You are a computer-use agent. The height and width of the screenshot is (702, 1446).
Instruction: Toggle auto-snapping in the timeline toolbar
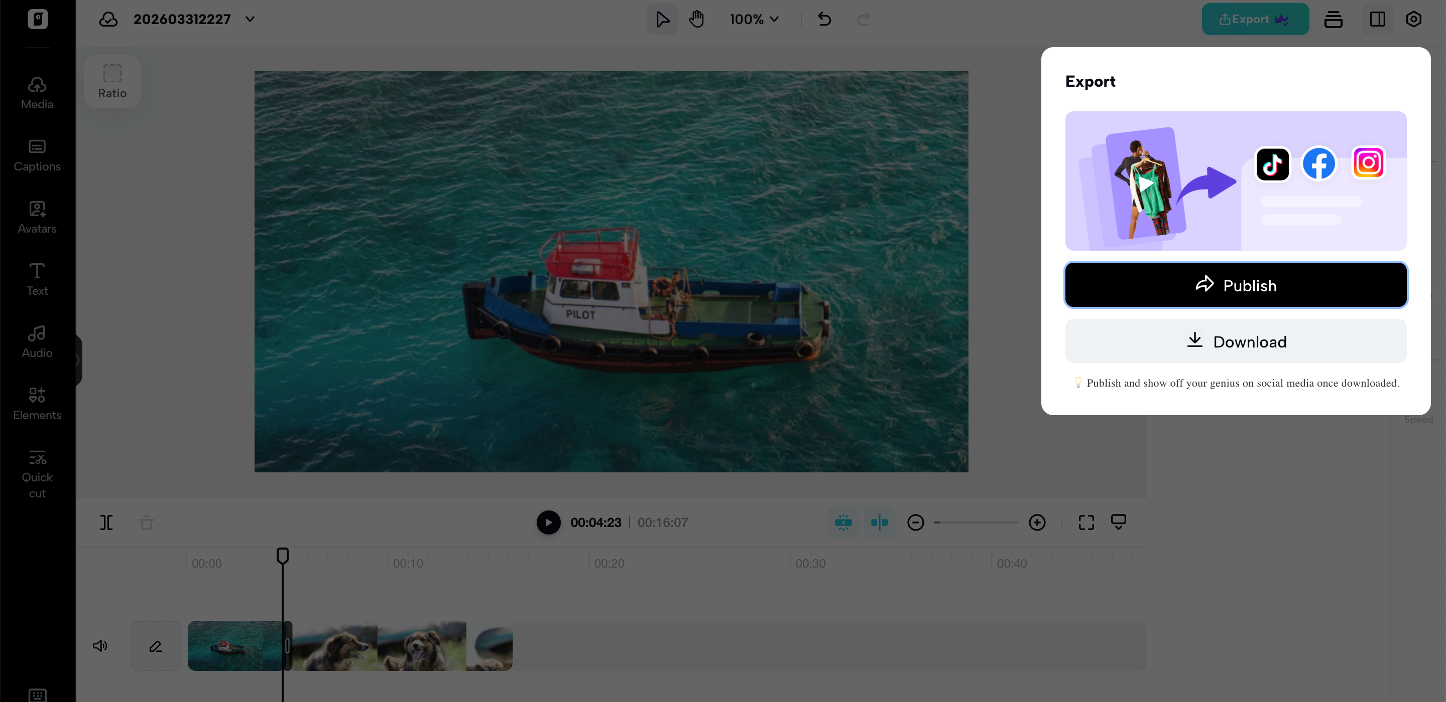click(x=843, y=522)
